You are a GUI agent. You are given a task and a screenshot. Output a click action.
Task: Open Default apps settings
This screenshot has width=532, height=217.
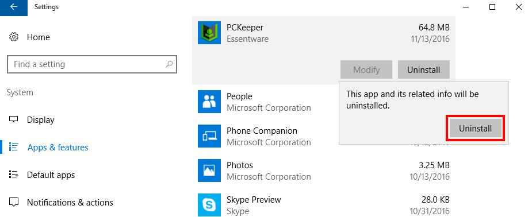51,175
